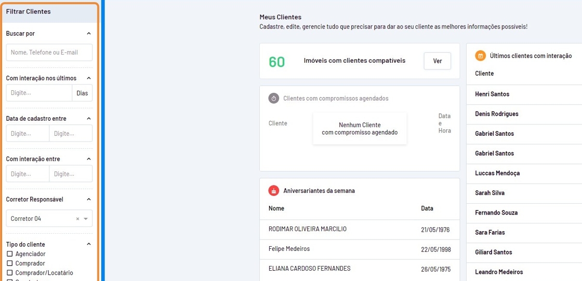This screenshot has width=582, height=281.
Task: Clear the Corretor 04 selection
Action: pyautogui.click(x=78, y=219)
